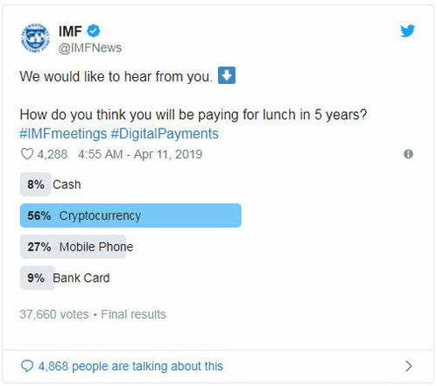Select the Cryptocurrency poll bar
Viewport: 437px width, 386px height.
[130, 215]
